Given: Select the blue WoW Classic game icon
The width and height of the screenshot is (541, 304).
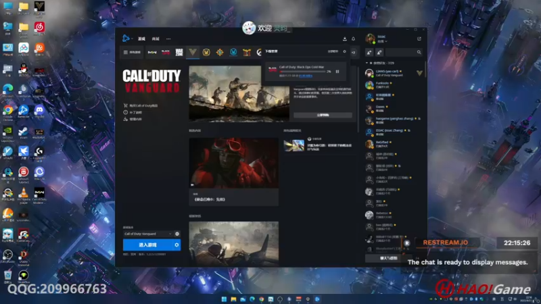Looking at the screenshot, I should click(x=233, y=53).
